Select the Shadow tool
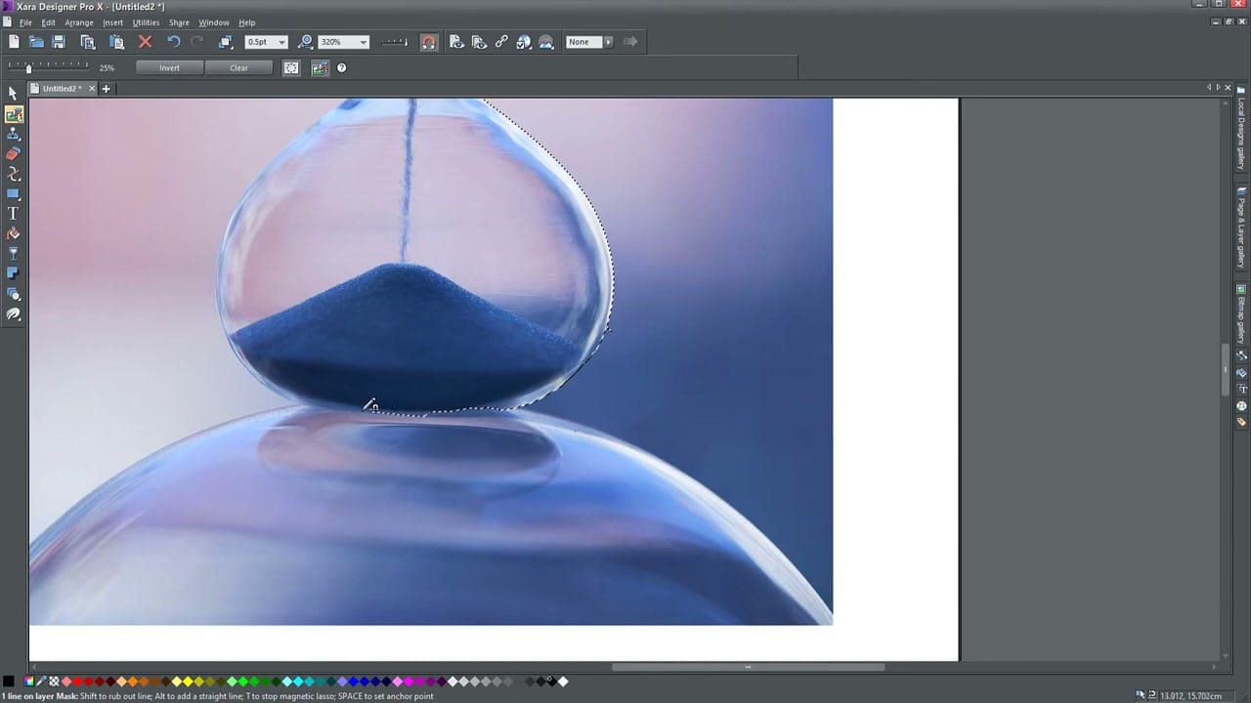 coord(13,273)
